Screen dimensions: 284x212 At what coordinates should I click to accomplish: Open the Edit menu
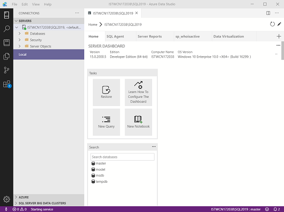pos(25,4)
